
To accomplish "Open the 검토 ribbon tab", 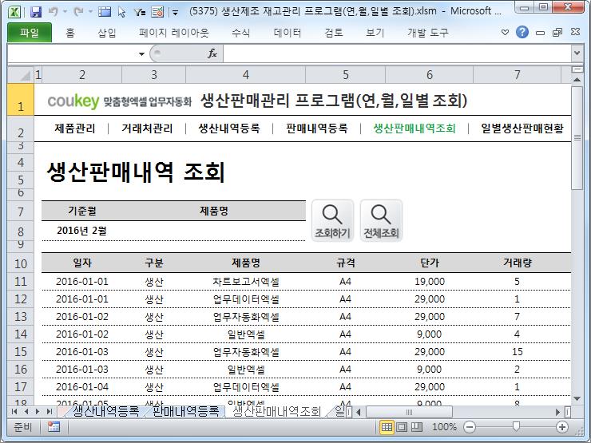I will (334, 33).
